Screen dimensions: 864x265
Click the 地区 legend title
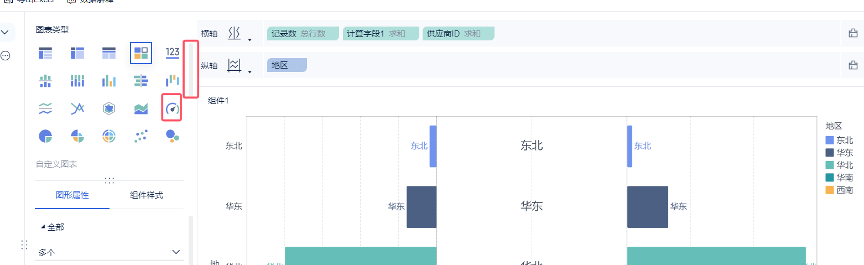tap(834, 126)
